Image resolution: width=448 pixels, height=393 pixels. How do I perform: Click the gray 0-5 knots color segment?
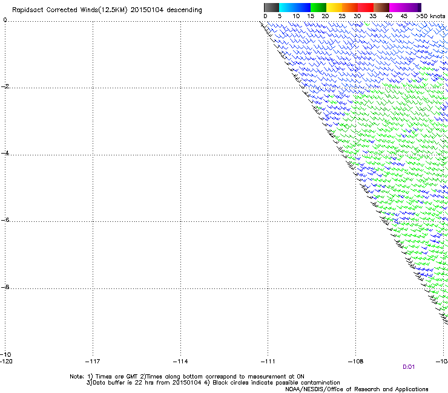271,7
